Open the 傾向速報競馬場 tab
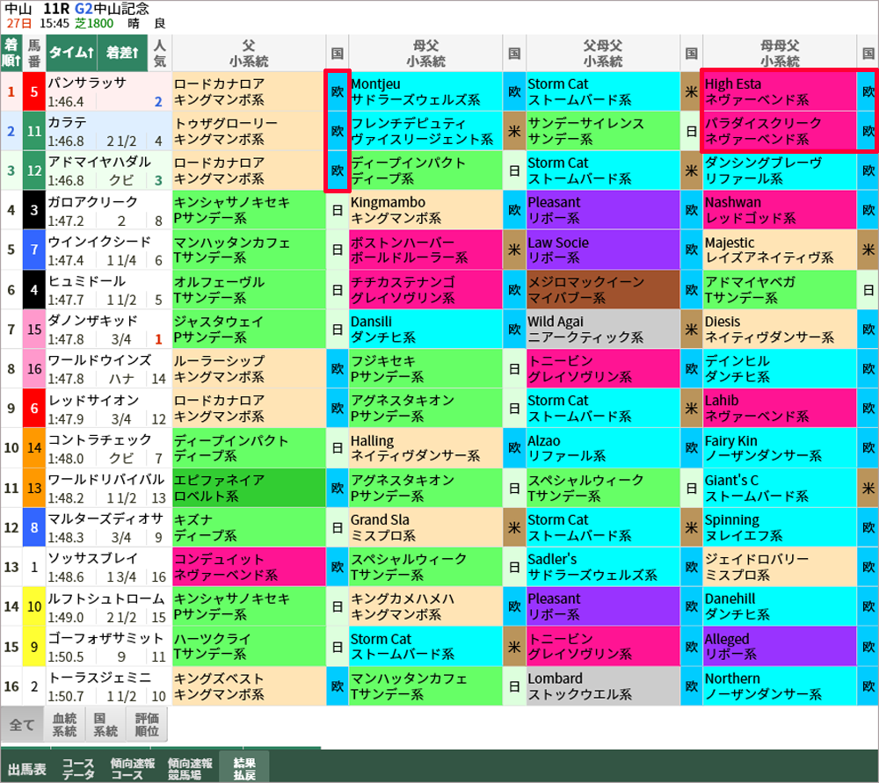879x783 pixels. click(190, 768)
